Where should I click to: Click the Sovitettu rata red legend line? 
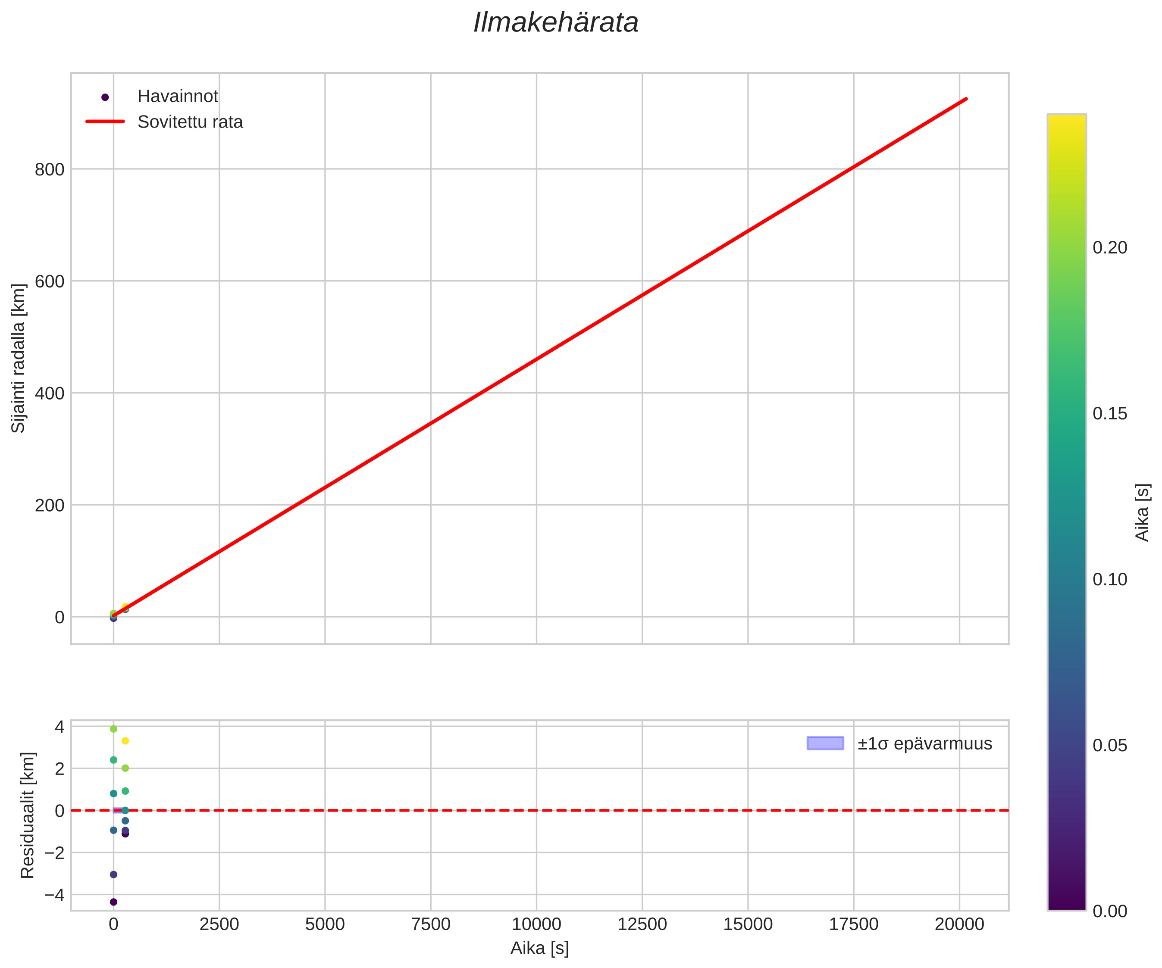tap(105, 122)
